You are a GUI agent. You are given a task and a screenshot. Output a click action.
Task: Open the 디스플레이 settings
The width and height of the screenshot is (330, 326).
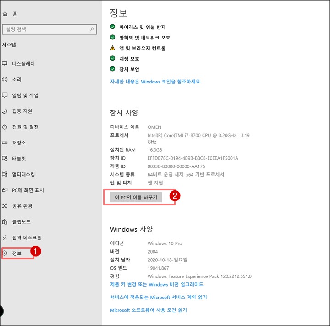(23, 64)
